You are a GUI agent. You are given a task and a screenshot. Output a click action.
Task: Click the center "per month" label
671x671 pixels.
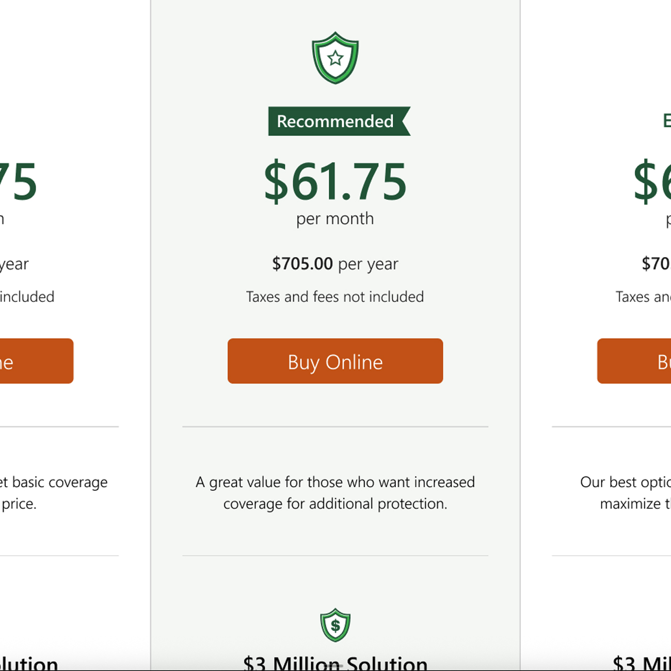(x=335, y=219)
